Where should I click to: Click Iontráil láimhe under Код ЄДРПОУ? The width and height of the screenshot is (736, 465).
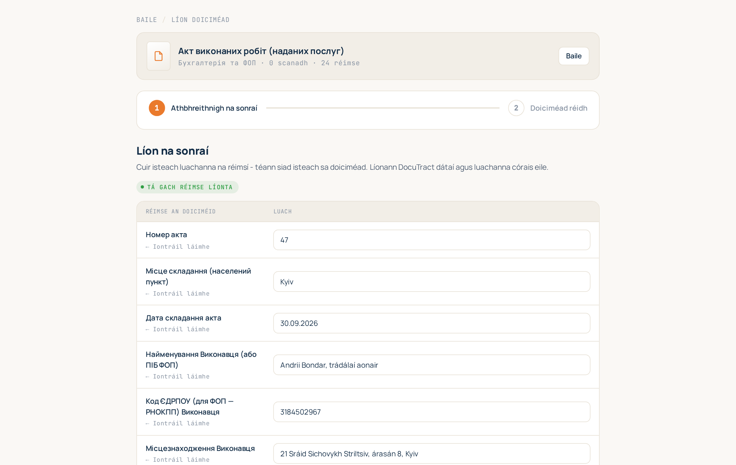click(x=178, y=424)
